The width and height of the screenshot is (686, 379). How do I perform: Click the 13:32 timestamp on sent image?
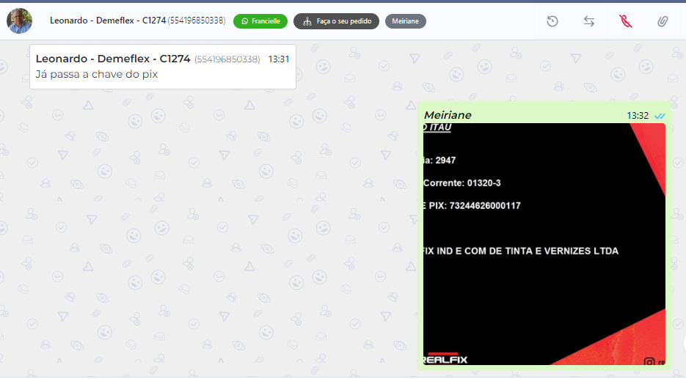coord(638,116)
